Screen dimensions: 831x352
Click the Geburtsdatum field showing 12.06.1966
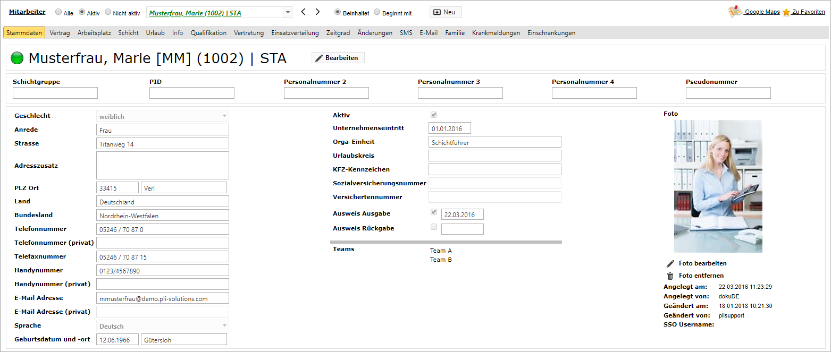click(117, 339)
